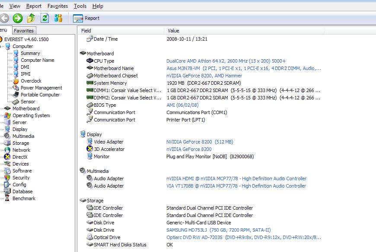The height and width of the screenshot is (252, 376).
Task: Select the Summary tree item
Action: (30, 53)
